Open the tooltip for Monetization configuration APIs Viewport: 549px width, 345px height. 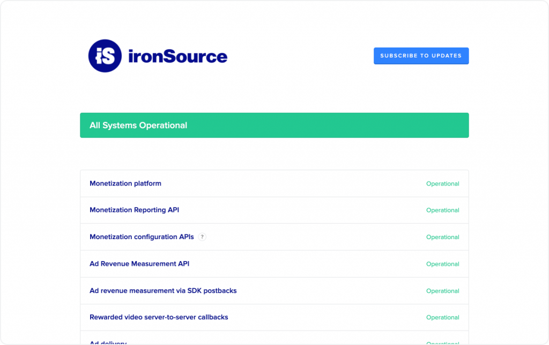point(202,236)
